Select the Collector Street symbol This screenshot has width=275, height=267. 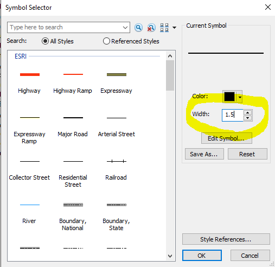point(30,161)
